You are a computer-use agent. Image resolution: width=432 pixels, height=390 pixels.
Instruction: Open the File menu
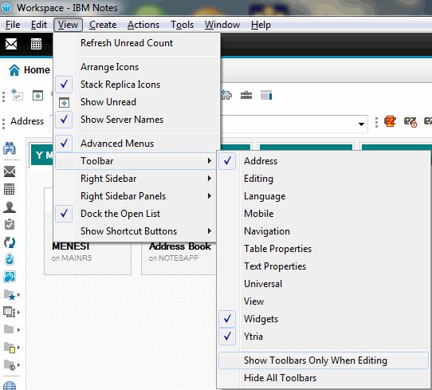(13, 25)
